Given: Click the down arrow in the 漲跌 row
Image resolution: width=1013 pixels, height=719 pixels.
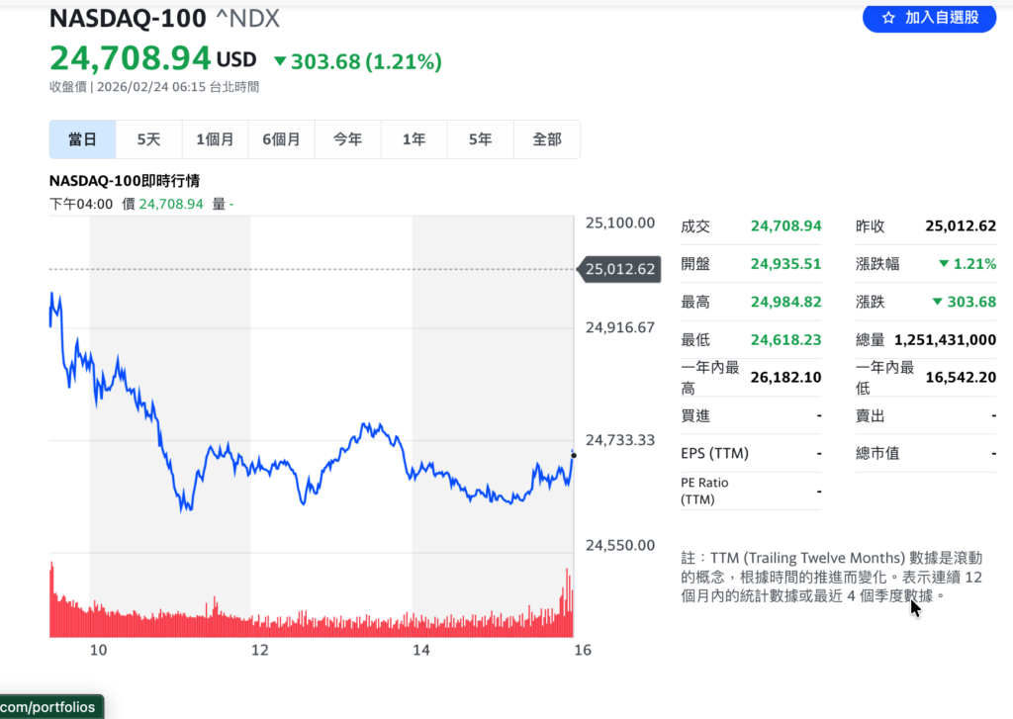Looking at the screenshot, I should click(937, 302).
